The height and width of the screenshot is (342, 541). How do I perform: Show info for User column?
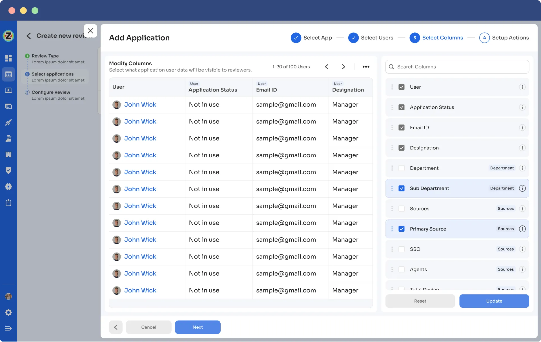[522, 87]
